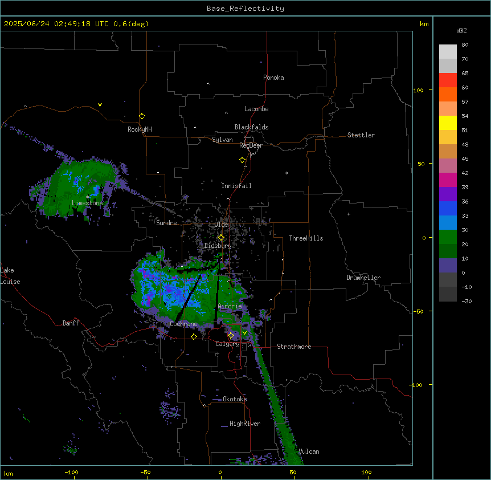The width and height of the screenshot is (491, 480).
Task: Click the HighRiver city label
Action: (x=245, y=424)
